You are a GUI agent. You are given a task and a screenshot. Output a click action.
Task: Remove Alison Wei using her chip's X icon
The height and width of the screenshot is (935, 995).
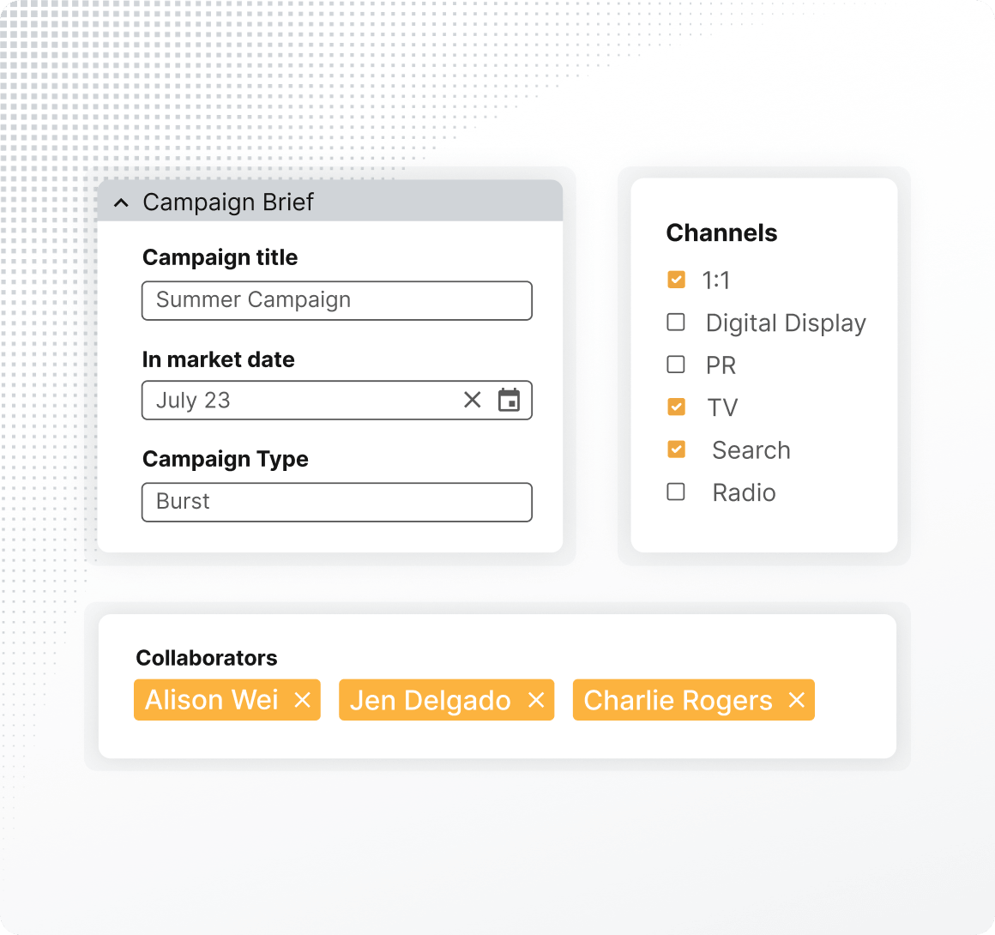coord(302,700)
